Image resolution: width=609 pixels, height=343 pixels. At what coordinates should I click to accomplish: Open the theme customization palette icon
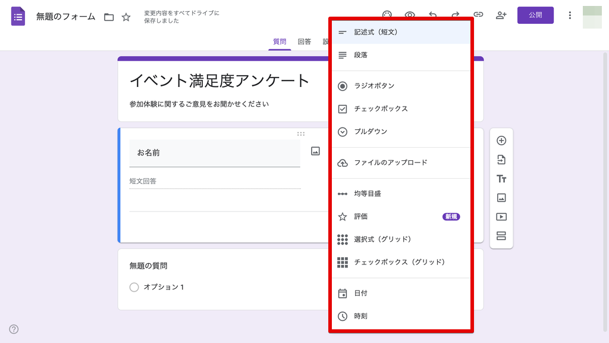387,15
